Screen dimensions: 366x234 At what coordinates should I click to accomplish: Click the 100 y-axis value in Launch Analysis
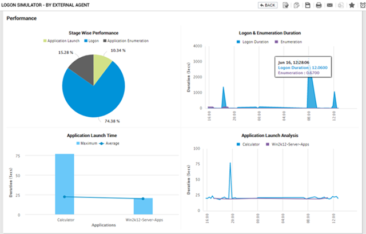(197, 149)
